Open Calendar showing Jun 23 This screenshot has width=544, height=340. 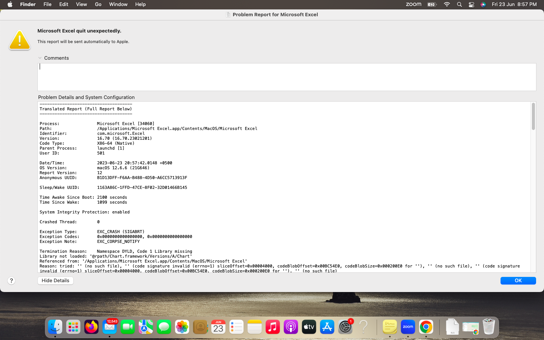218,327
